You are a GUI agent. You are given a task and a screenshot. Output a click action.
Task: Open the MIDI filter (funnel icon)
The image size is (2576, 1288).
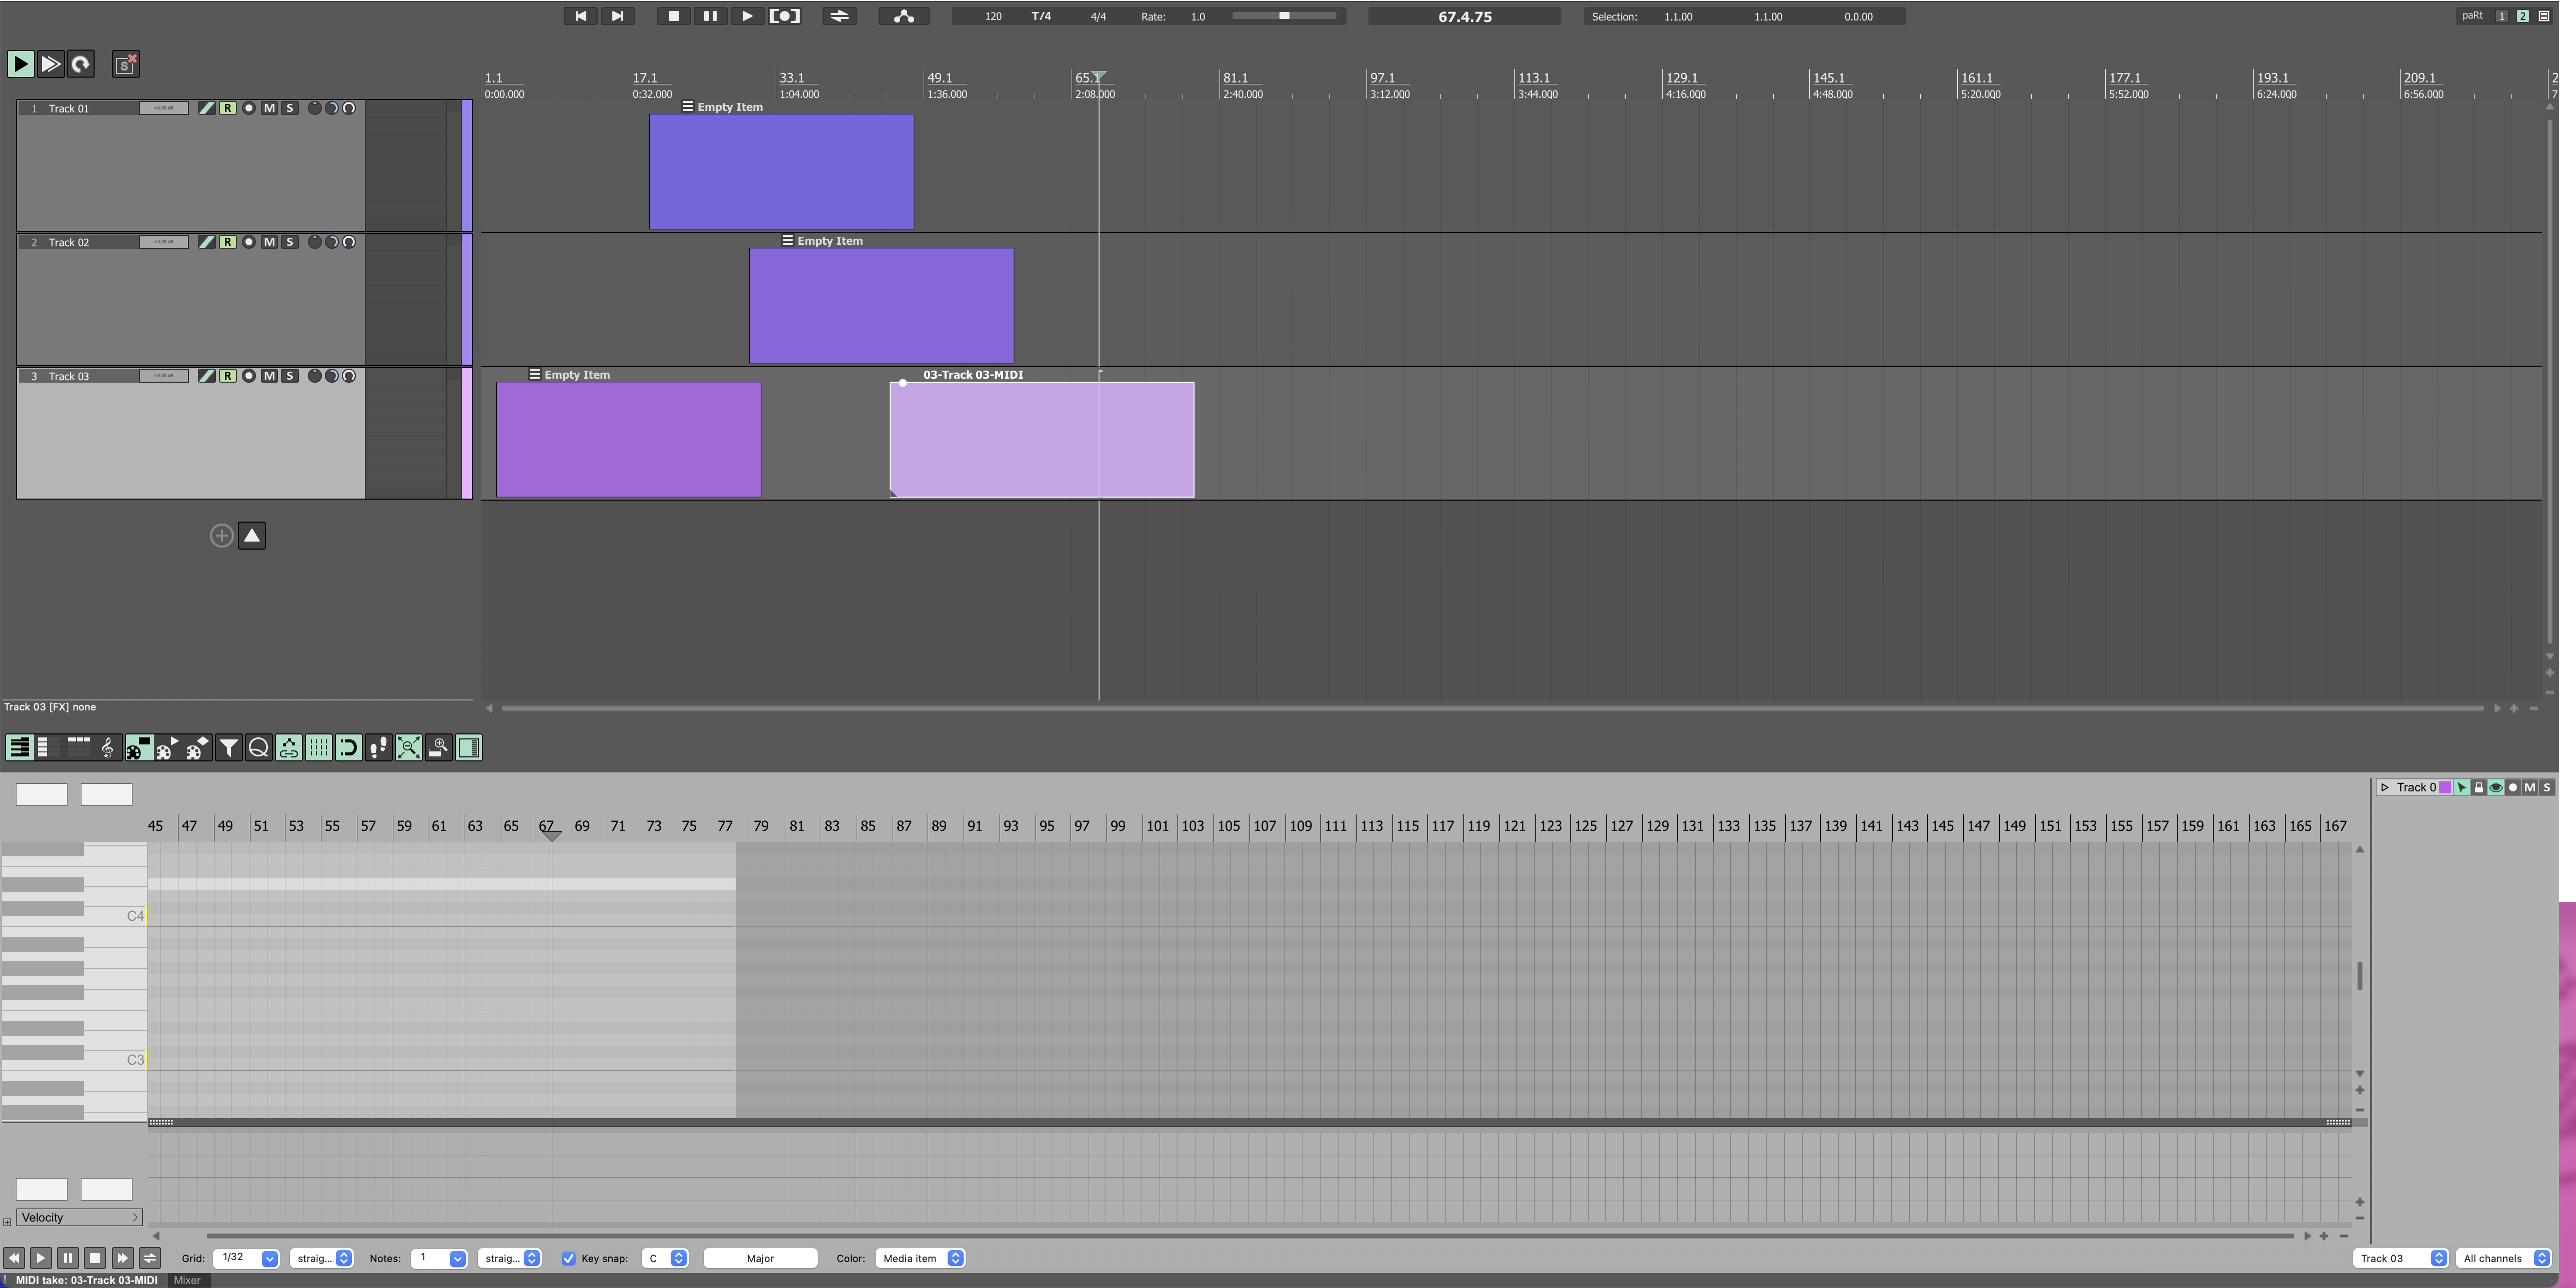pos(229,748)
